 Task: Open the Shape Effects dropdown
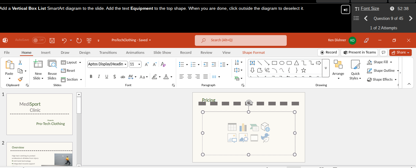tap(382, 79)
